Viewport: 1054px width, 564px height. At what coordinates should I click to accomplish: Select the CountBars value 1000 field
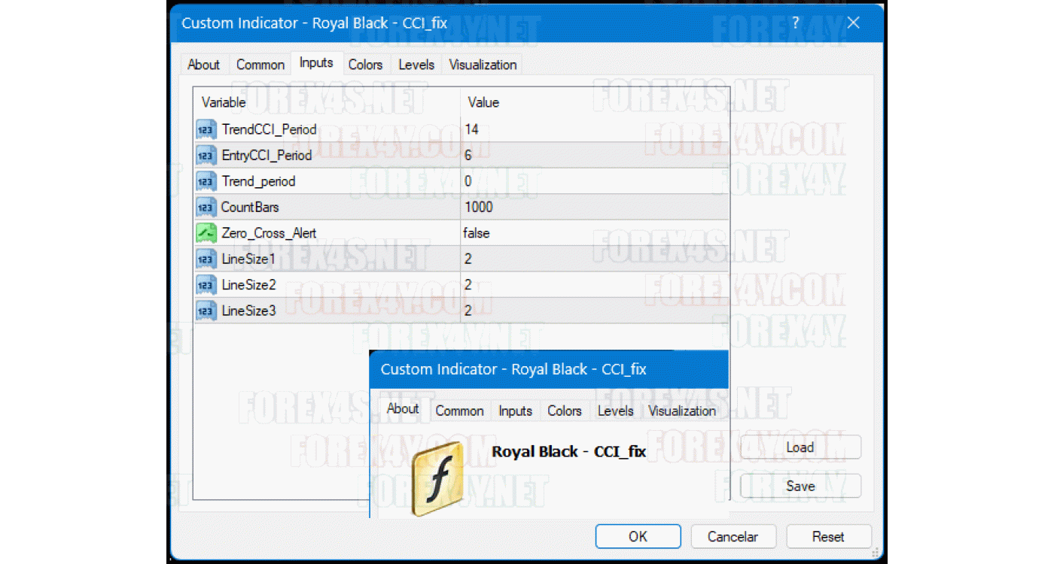pos(480,207)
